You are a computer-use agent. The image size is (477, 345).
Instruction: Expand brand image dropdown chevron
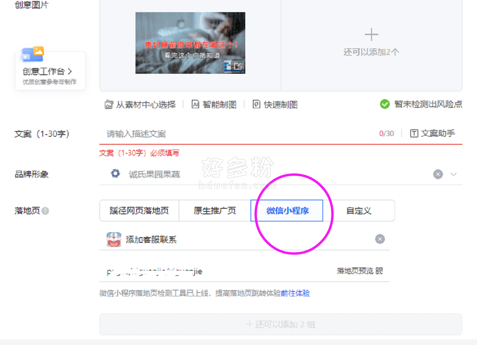tap(453, 174)
